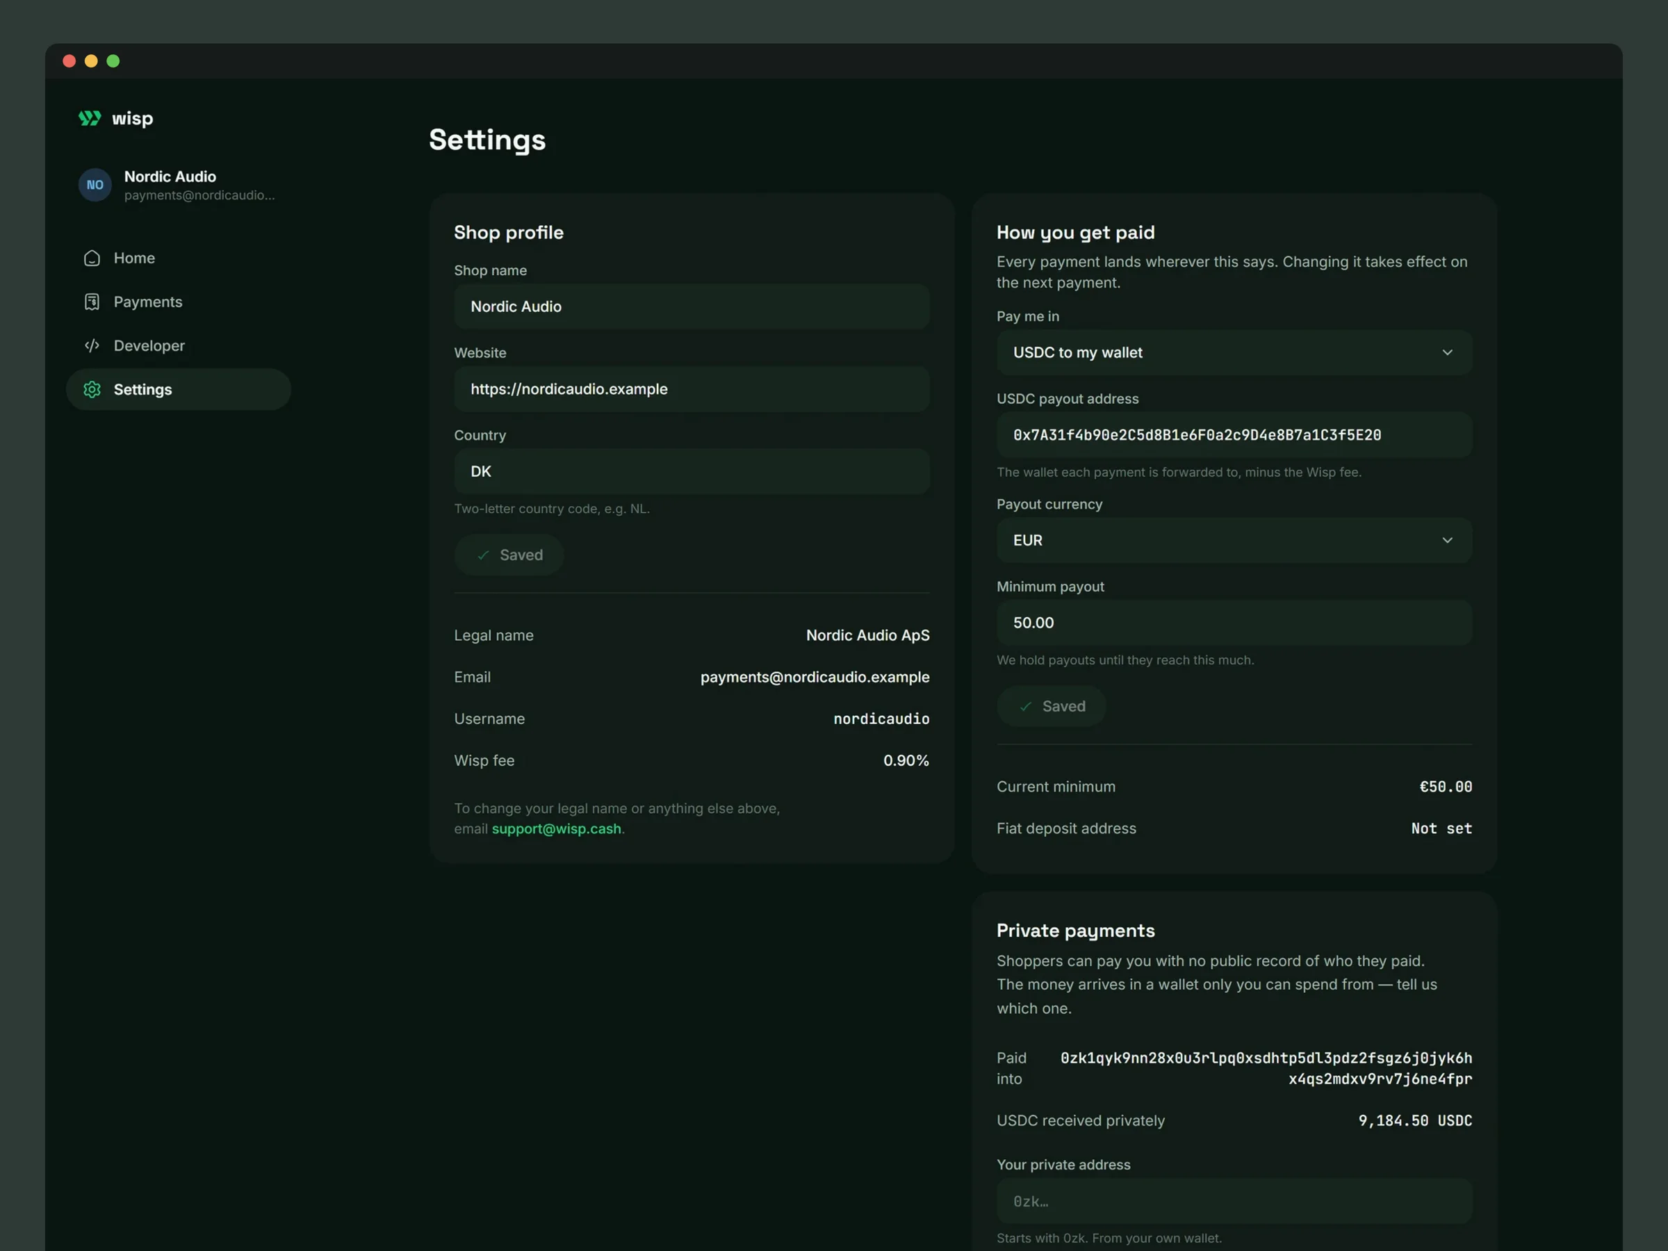1668x1251 pixels.
Task: Go to Home in sidebar
Action: point(179,258)
